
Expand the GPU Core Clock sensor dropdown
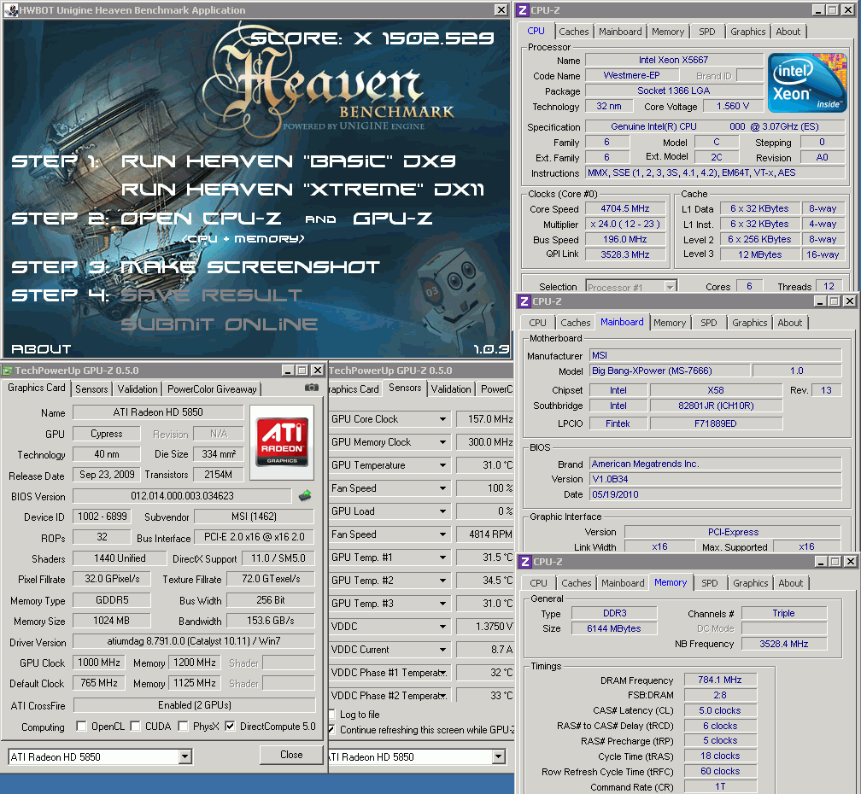point(442,419)
